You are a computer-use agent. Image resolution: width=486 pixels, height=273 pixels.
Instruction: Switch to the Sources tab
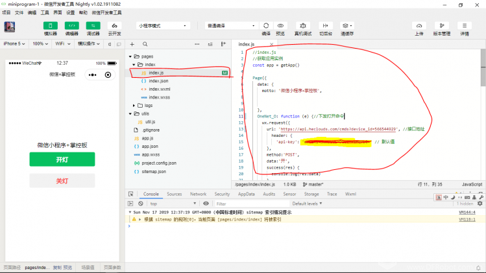[x=174, y=195]
